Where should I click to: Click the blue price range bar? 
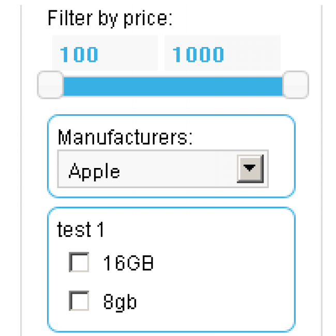click(173, 86)
